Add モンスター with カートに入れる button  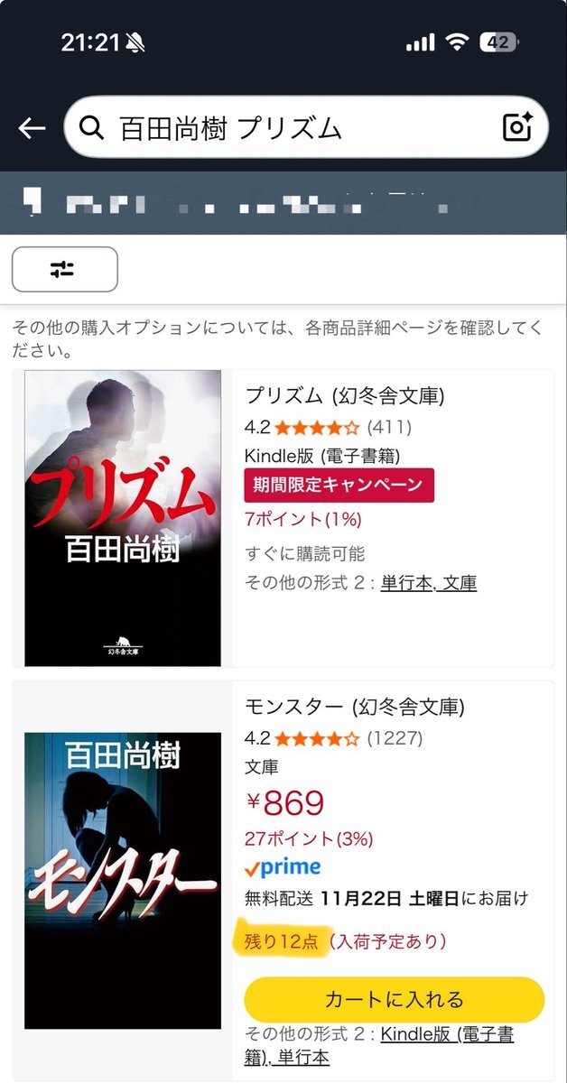(x=395, y=999)
